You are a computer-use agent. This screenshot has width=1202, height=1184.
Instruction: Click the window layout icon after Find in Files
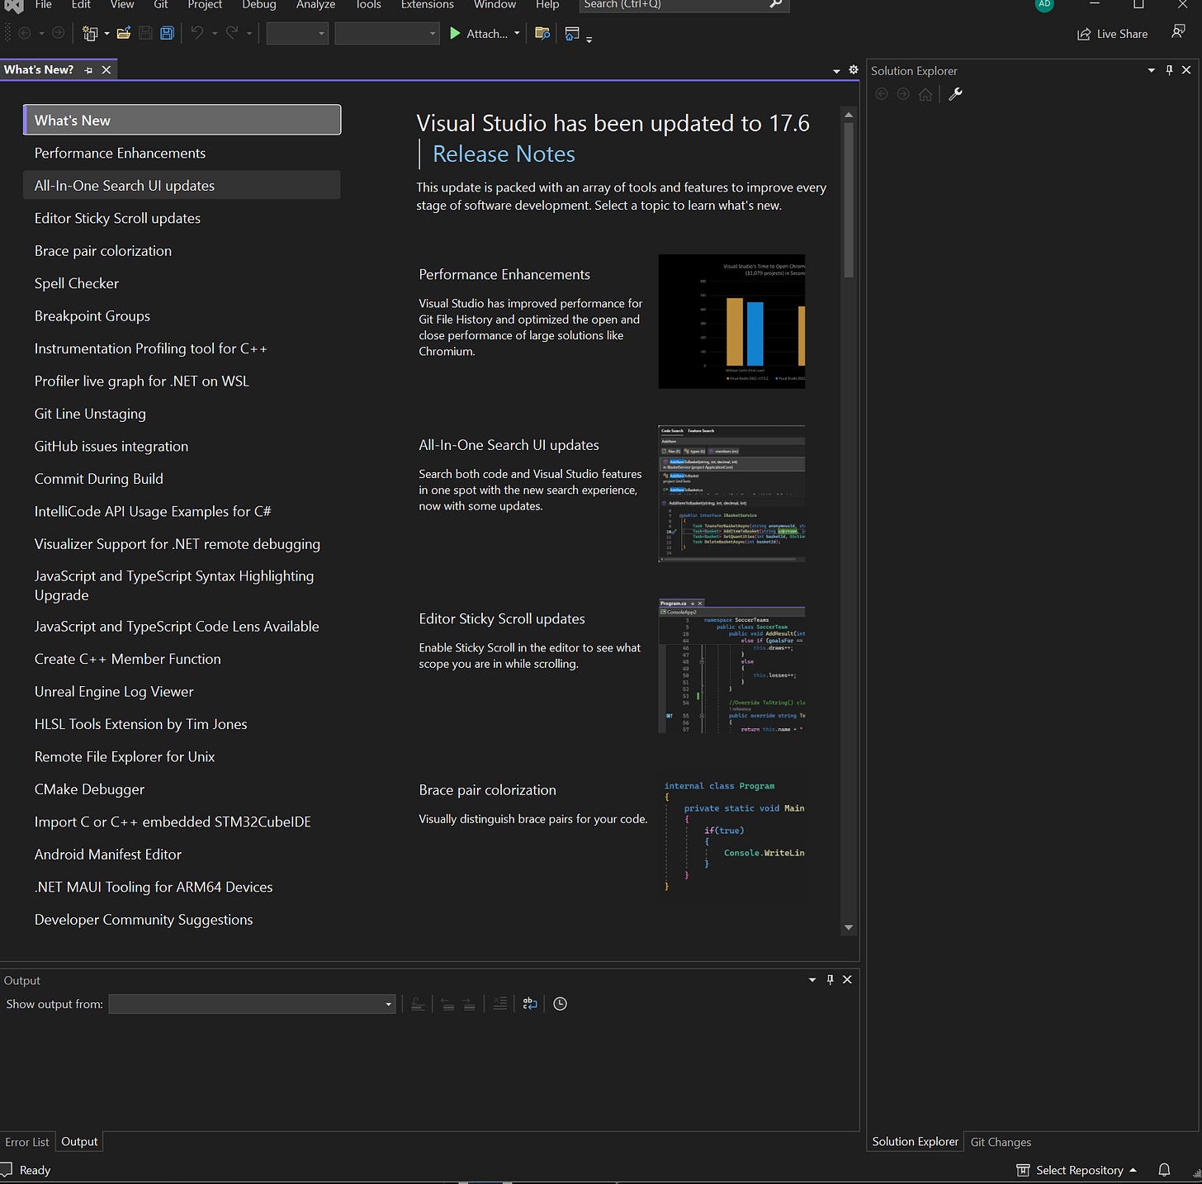pos(571,34)
